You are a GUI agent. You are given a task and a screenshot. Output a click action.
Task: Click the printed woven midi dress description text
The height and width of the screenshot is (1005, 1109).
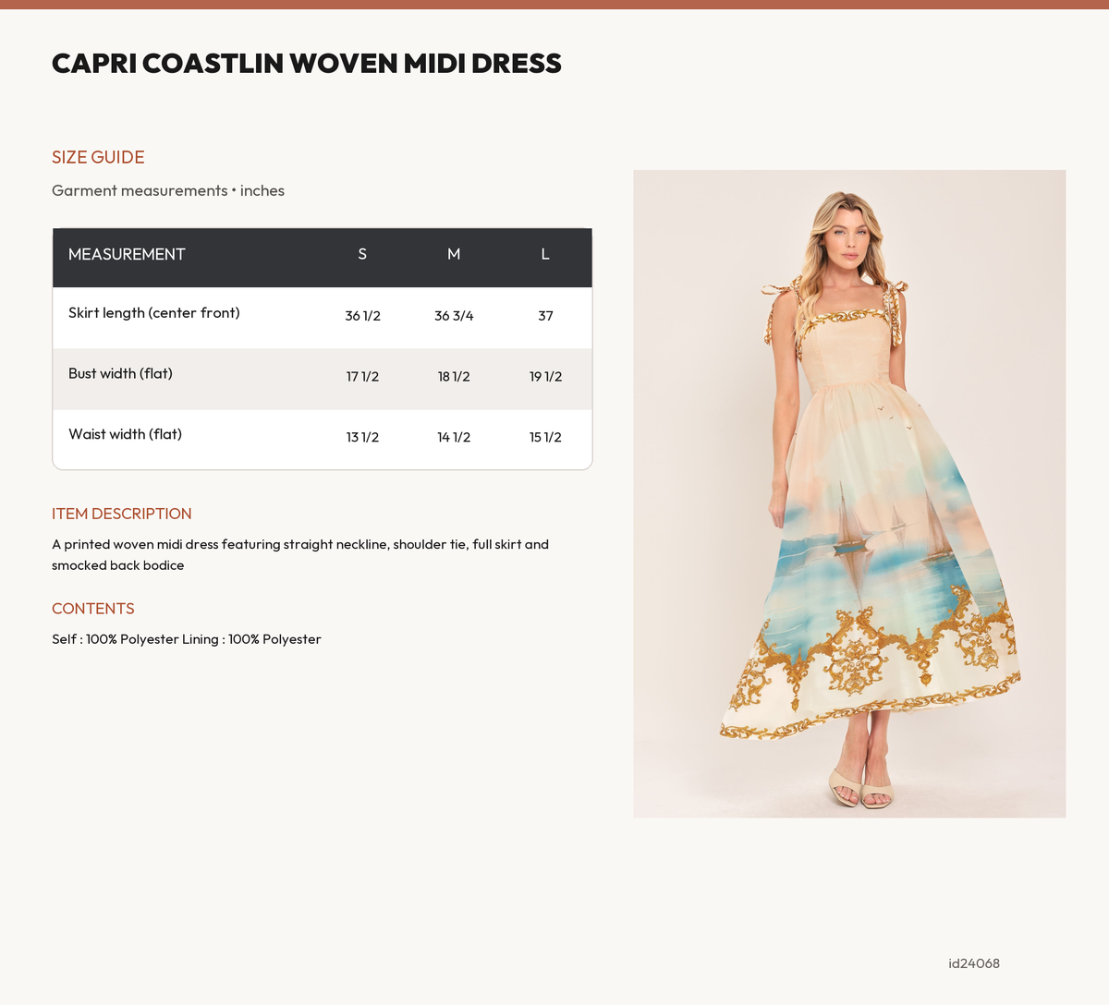pos(300,554)
